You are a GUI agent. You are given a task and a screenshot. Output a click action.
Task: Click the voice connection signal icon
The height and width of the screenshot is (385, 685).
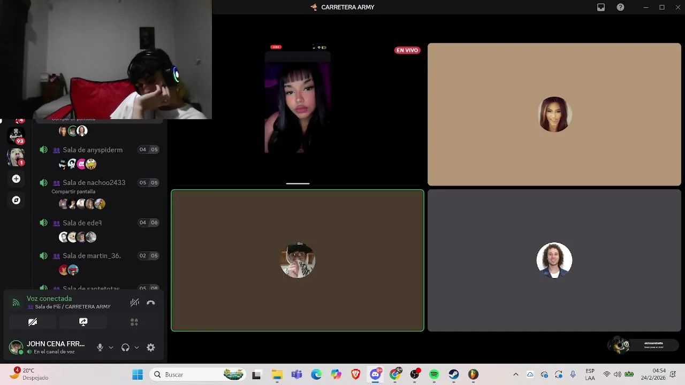tap(16, 303)
